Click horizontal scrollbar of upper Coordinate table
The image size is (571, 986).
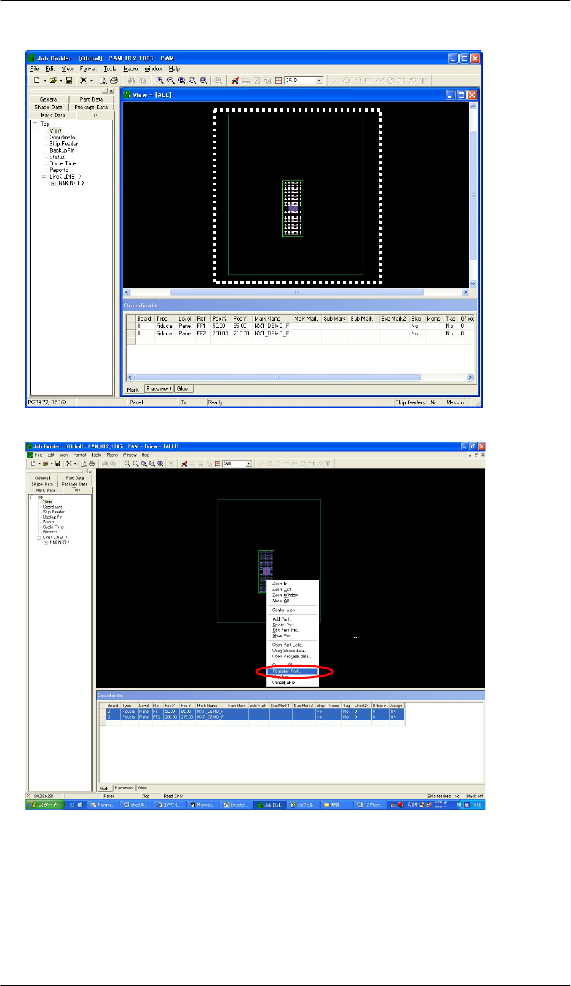pyautogui.click(x=300, y=378)
